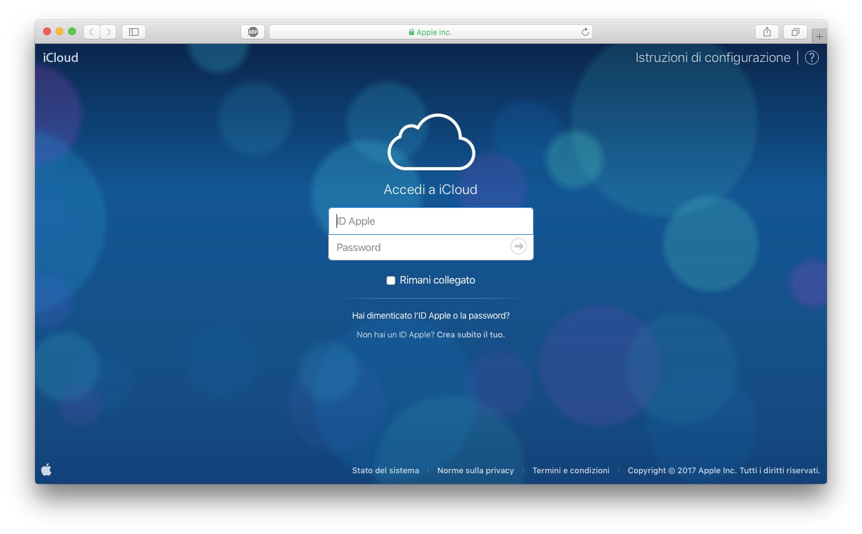Click the Apple logo in footer
This screenshot has width=862, height=534.
46,470
